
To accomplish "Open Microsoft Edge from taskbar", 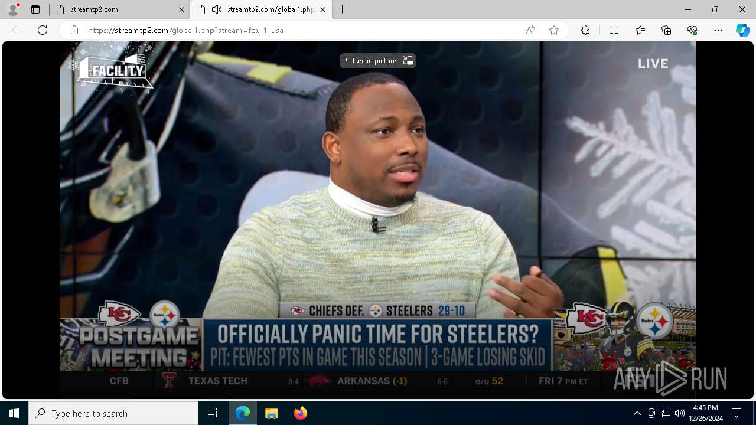I will (x=243, y=413).
